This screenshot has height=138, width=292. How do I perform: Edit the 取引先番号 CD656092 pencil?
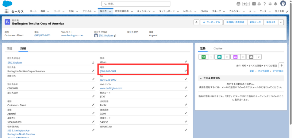(x=93, y=88)
